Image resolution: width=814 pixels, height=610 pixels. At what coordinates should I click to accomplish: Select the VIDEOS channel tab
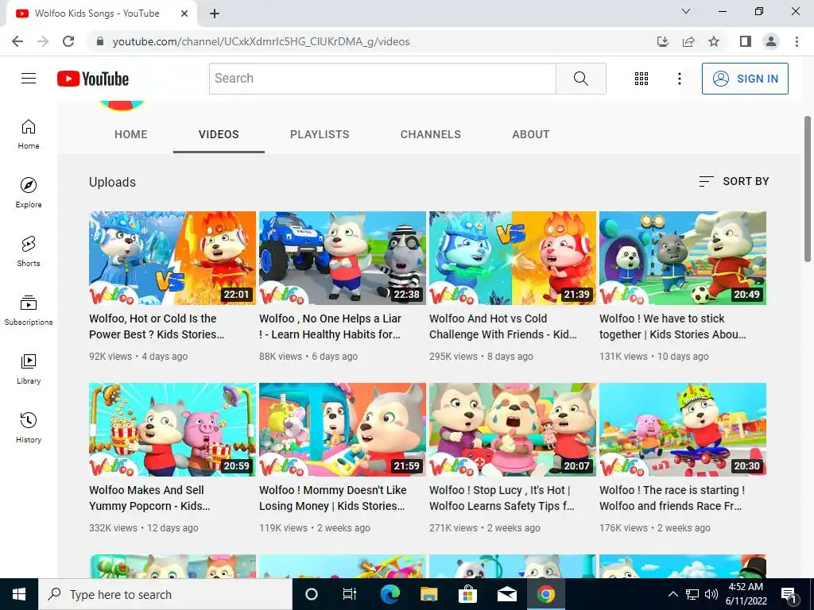point(219,134)
